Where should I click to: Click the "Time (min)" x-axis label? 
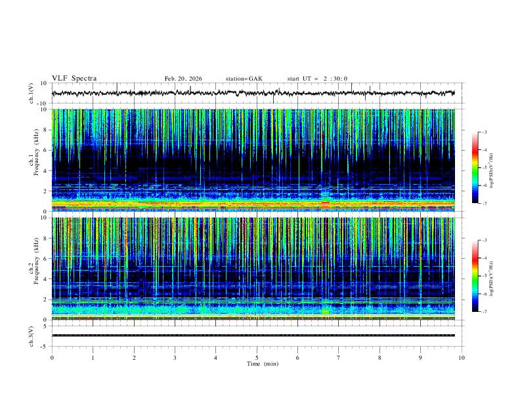(263, 364)
